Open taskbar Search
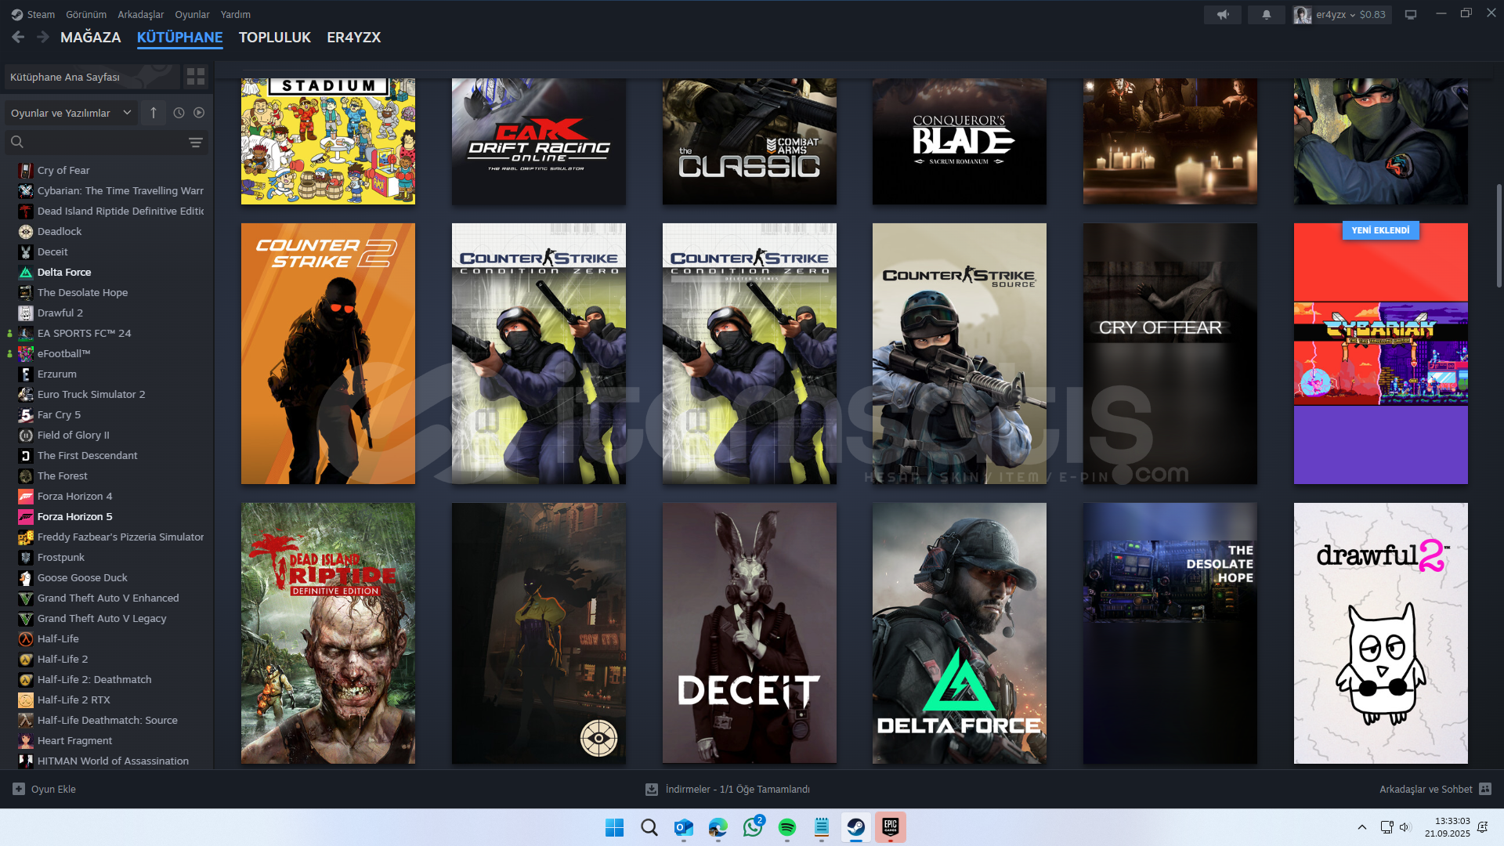1504x846 pixels. 649,827
